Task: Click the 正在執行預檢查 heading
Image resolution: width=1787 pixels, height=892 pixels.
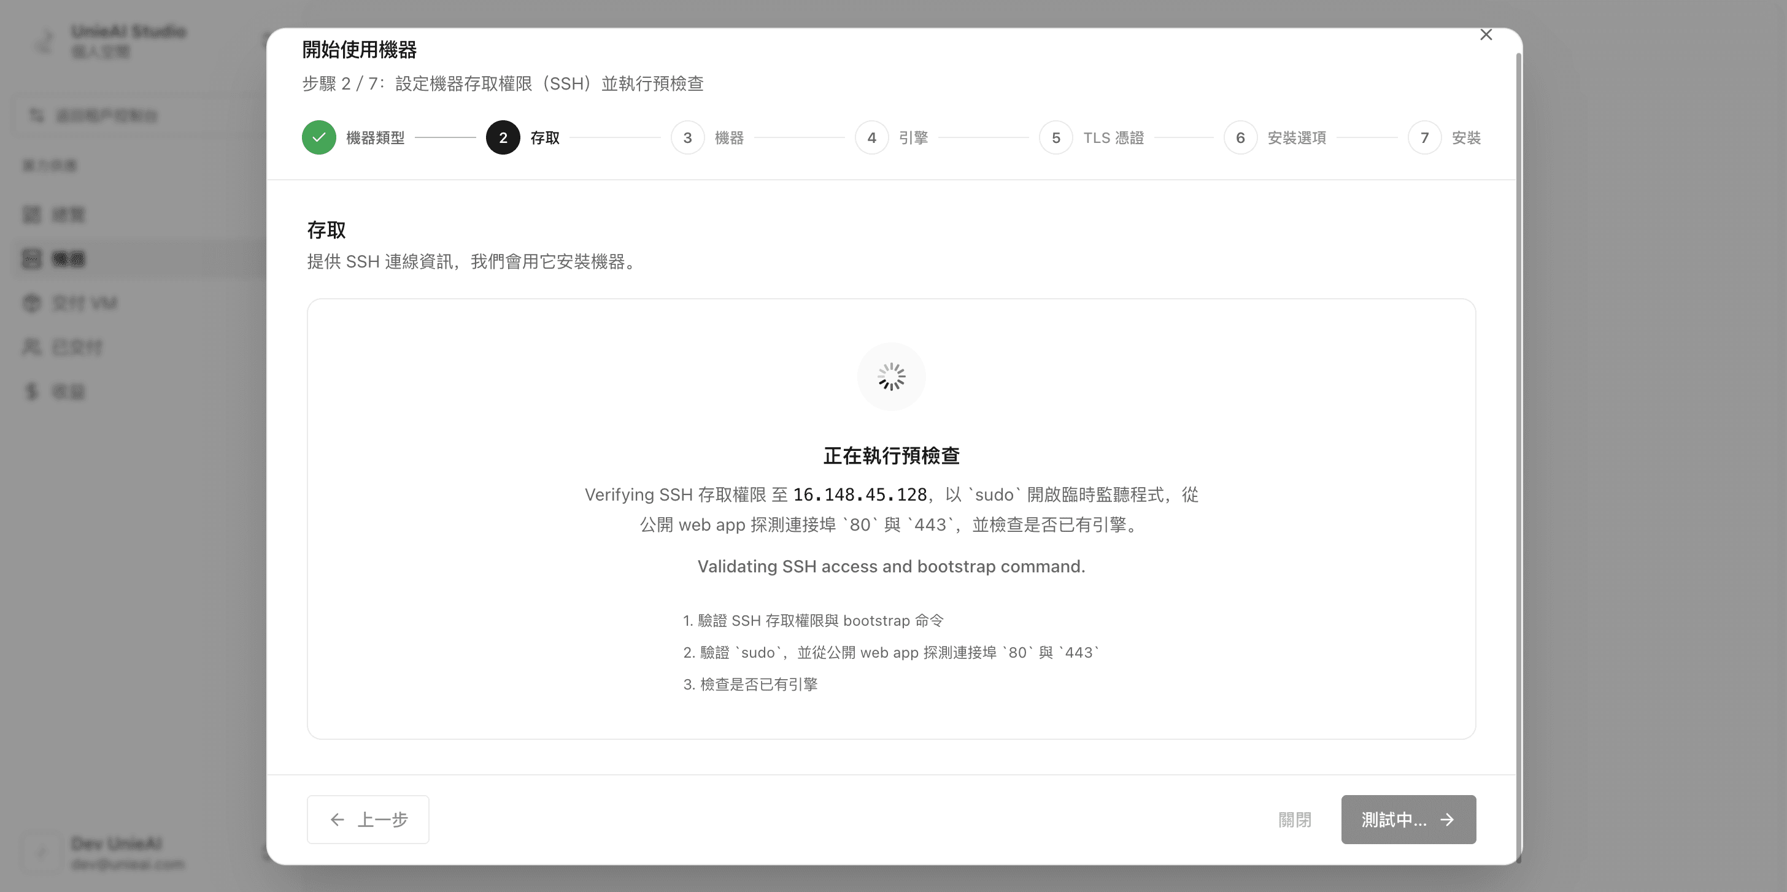Action: pos(892,456)
